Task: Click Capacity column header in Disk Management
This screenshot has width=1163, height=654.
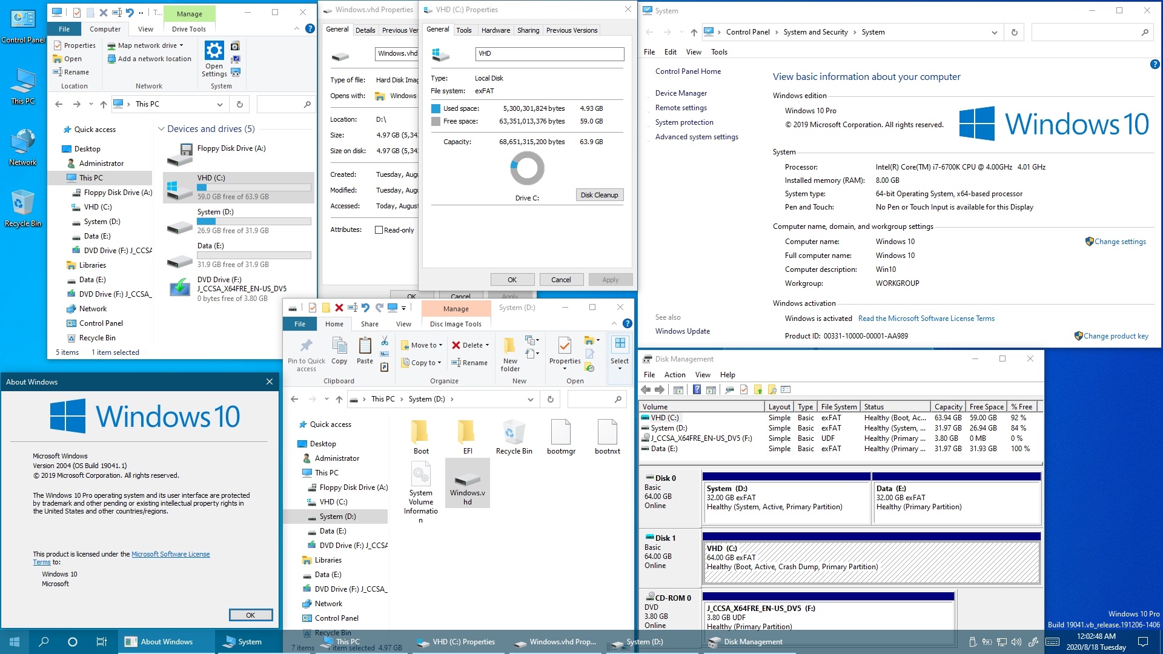Action: [x=948, y=407]
